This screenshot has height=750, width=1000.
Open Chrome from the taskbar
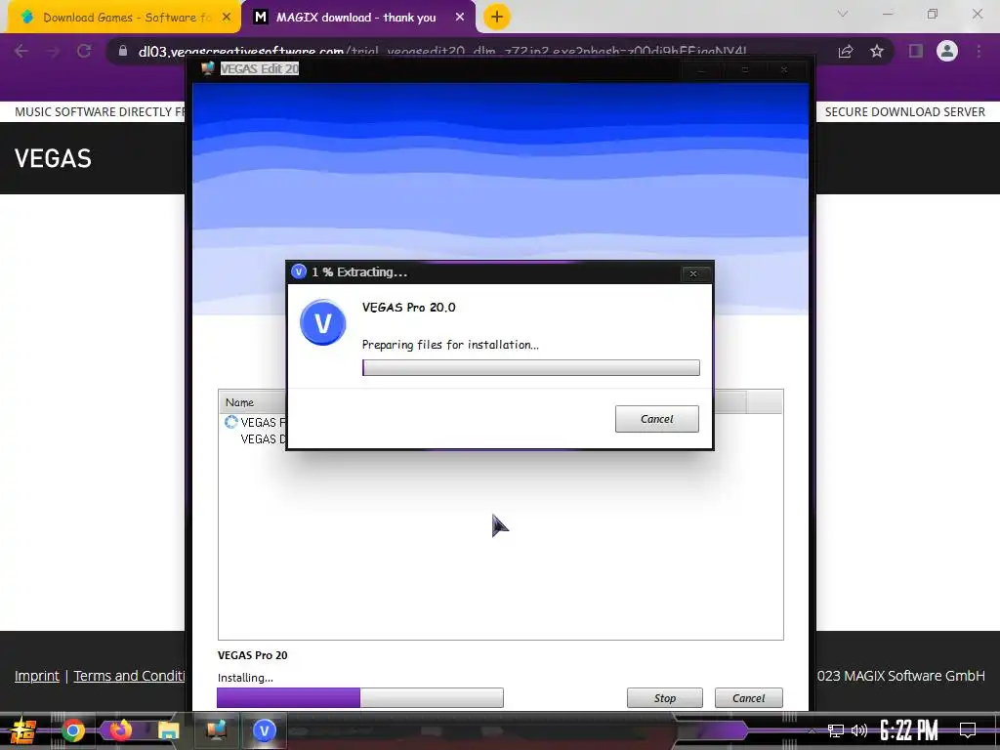click(x=72, y=730)
